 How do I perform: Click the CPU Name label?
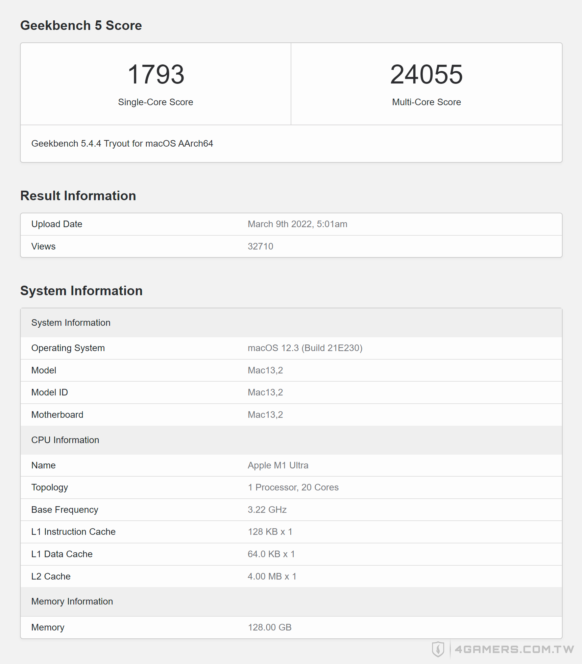pos(43,465)
